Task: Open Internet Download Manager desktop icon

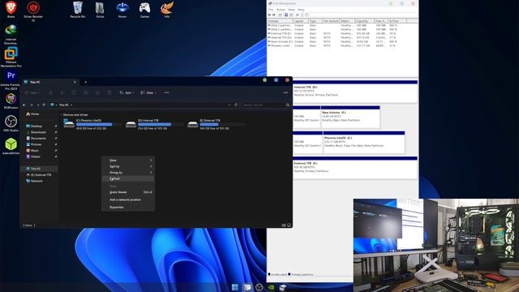Action: click(x=11, y=34)
